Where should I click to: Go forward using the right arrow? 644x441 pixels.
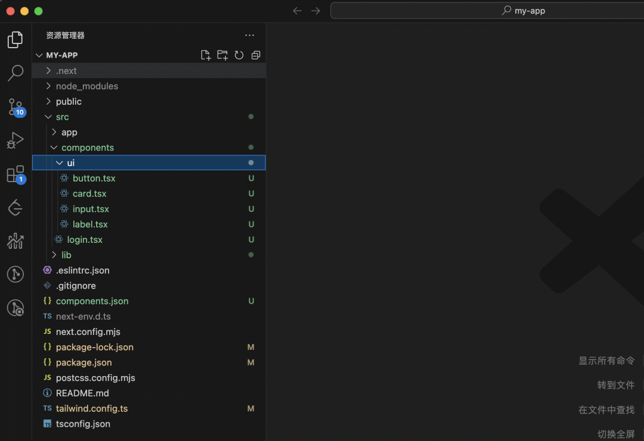click(315, 11)
